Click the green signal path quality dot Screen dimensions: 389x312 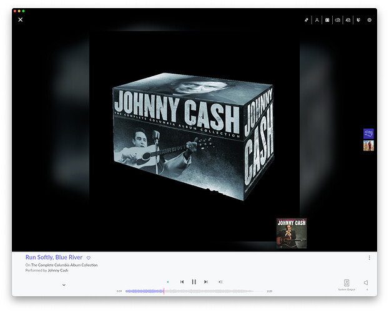click(x=168, y=282)
